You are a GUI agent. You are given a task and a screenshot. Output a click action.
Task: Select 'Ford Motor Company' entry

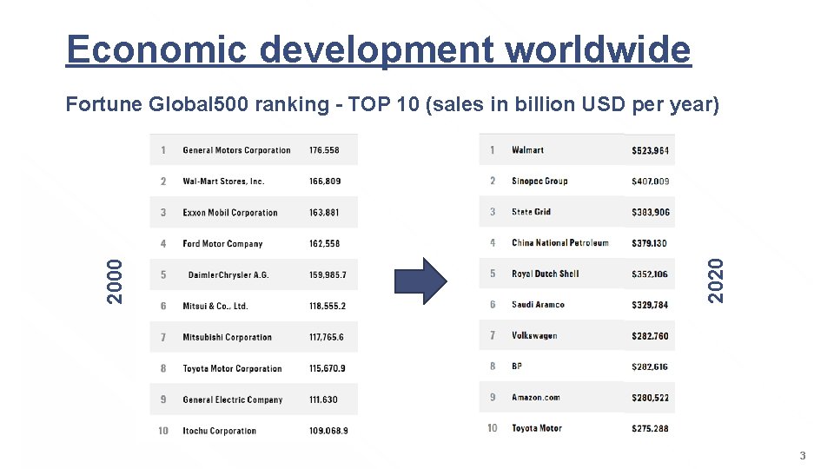[223, 243]
